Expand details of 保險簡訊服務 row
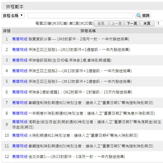The image size is (163, 163). [x=20, y=60]
